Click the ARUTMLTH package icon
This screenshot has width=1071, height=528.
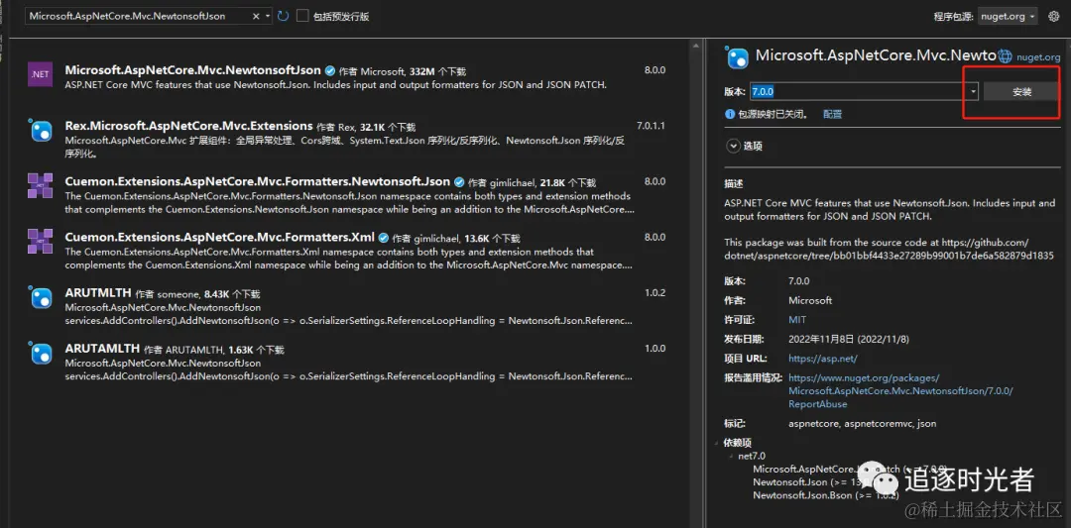[40, 297]
